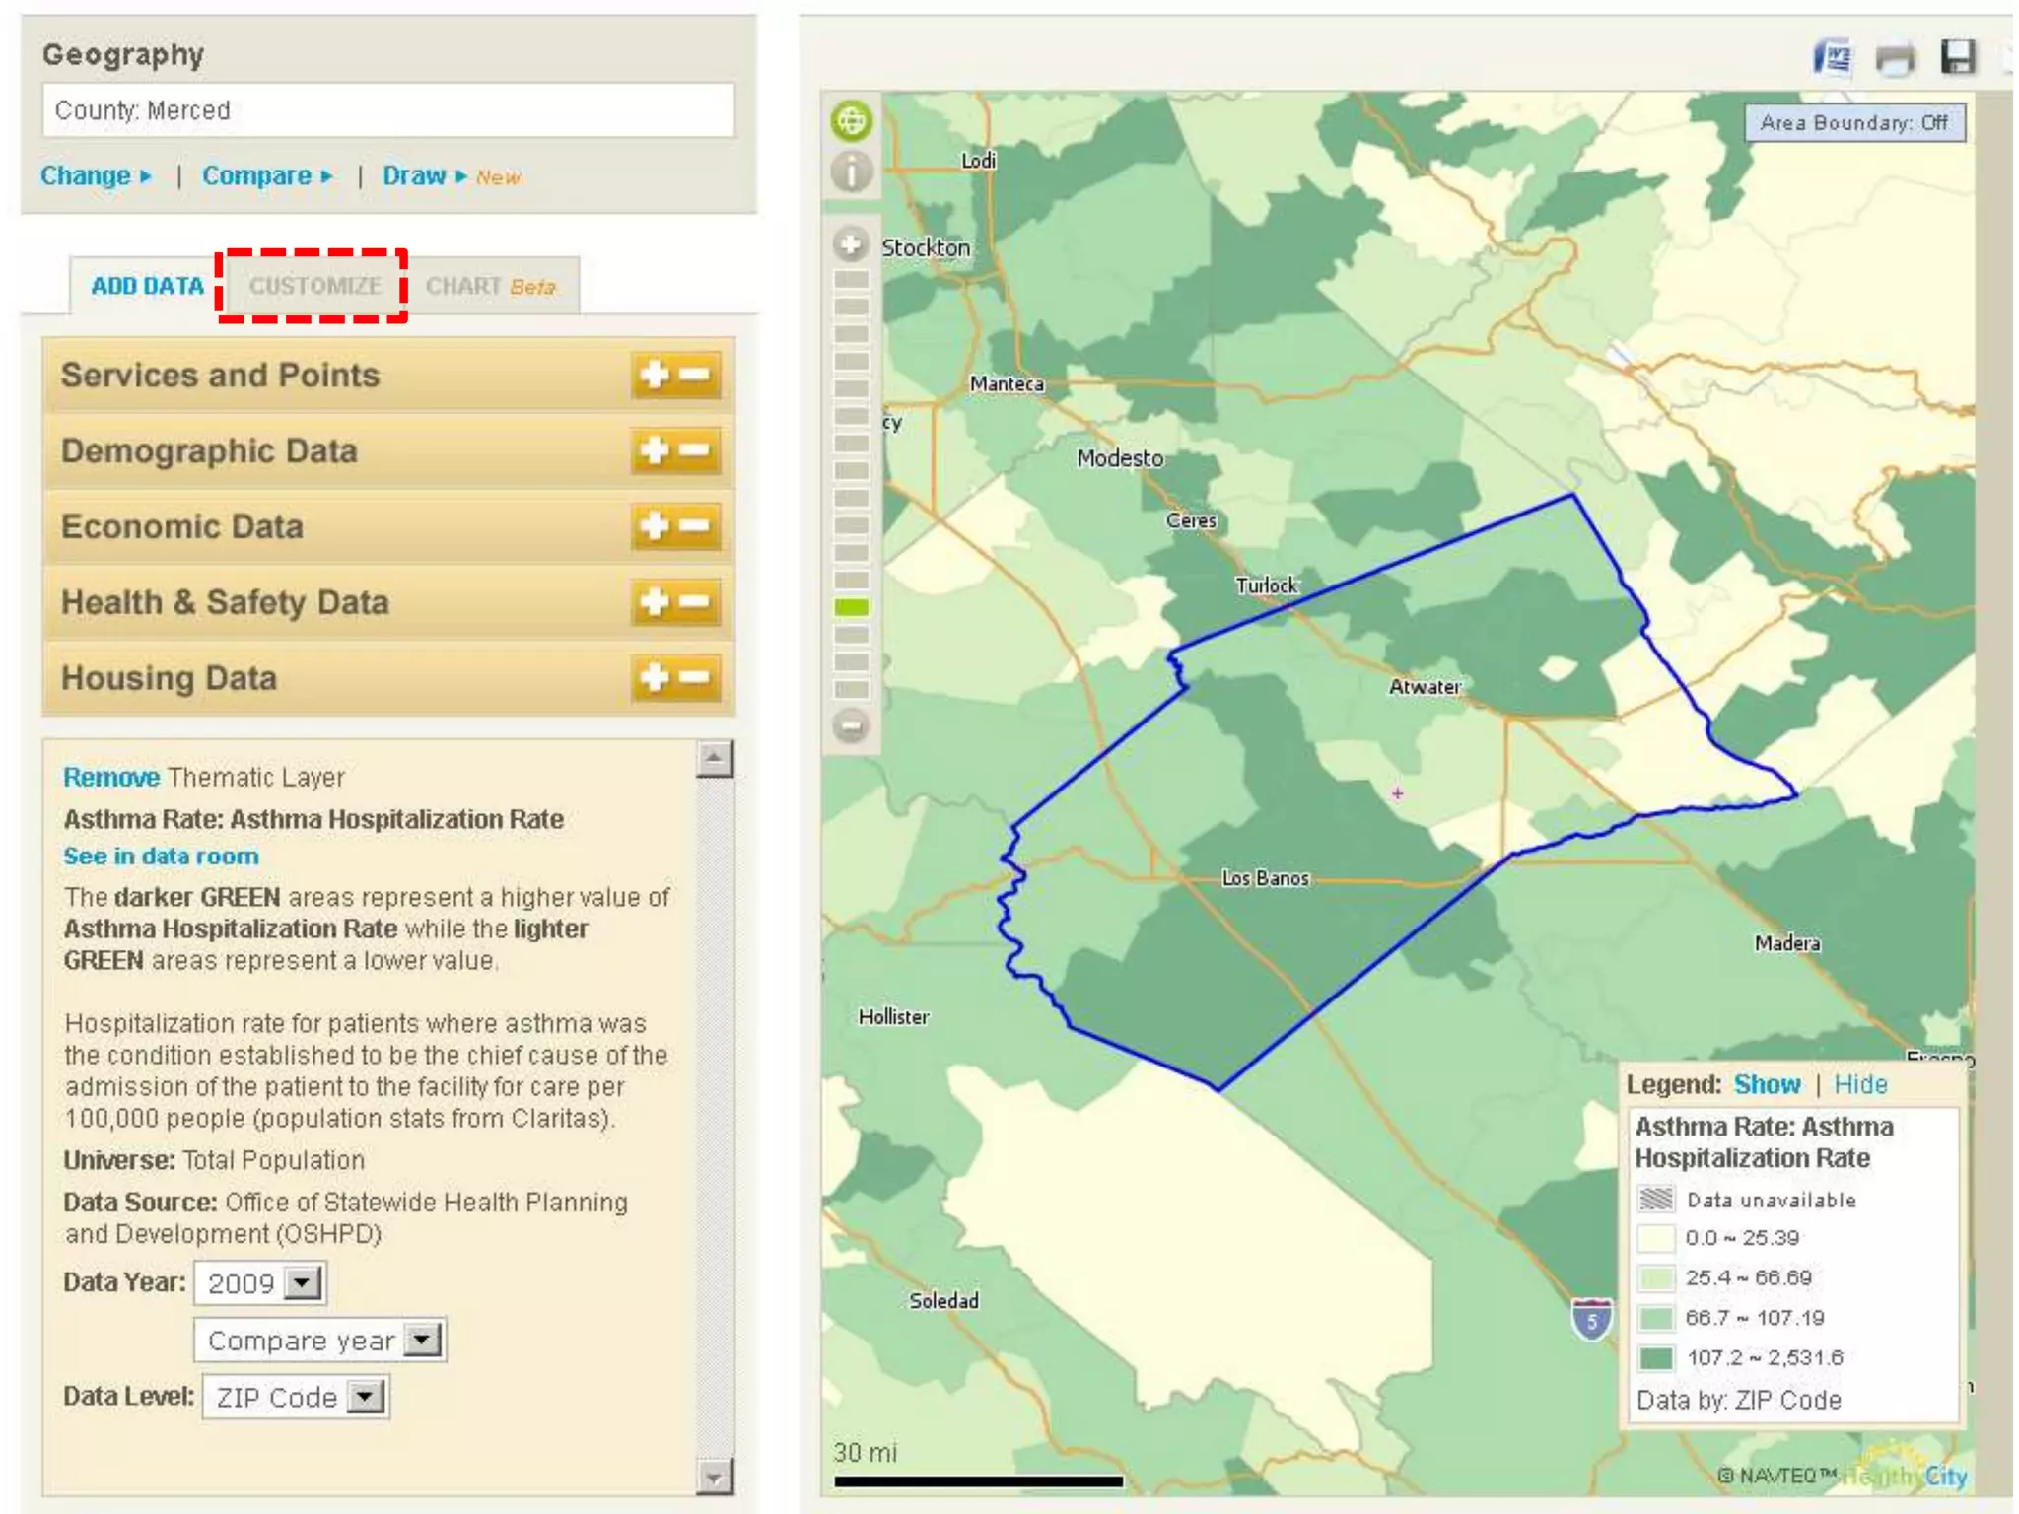Collapse Housing Data with minus icon
This screenshot has height=1514, width=2019.
pos(696,677)
